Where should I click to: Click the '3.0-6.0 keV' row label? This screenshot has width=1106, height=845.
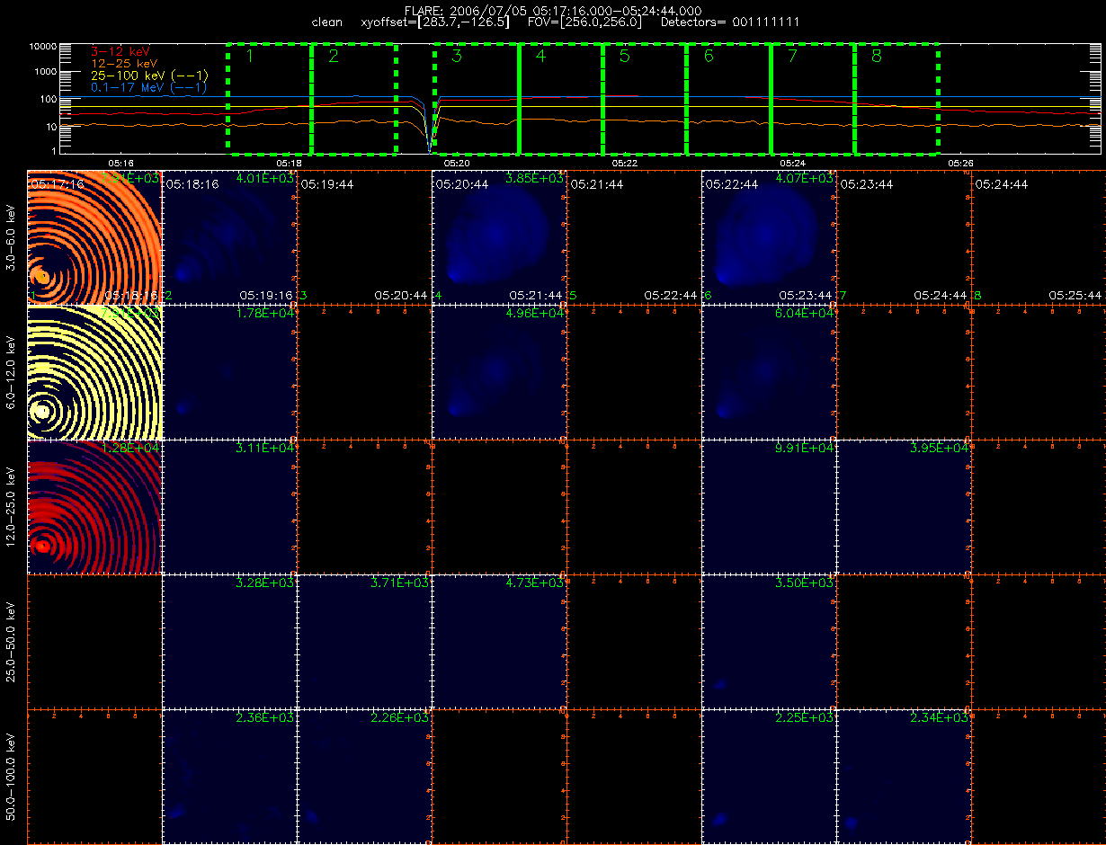11,237
